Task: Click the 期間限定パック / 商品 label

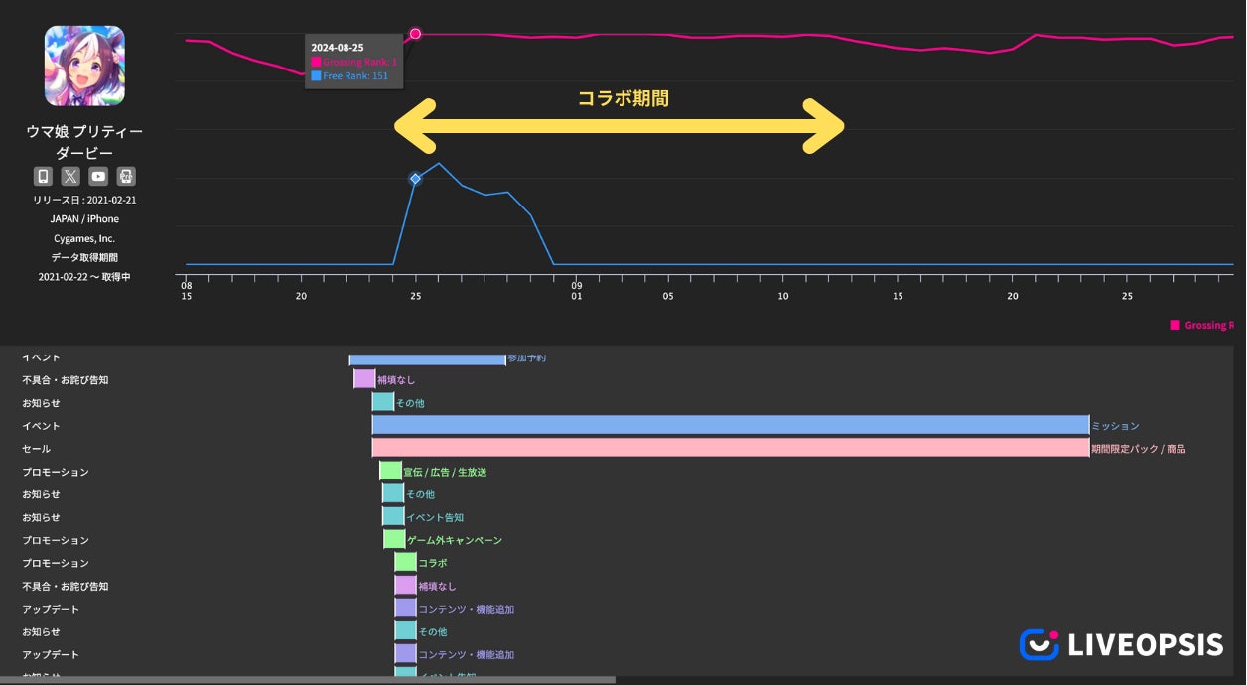Action: (x=1138, y=449)
